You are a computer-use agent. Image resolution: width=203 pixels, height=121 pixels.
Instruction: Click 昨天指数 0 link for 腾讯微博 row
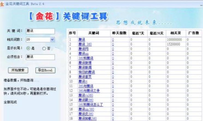pyautogui.click(x=113, y=63)
